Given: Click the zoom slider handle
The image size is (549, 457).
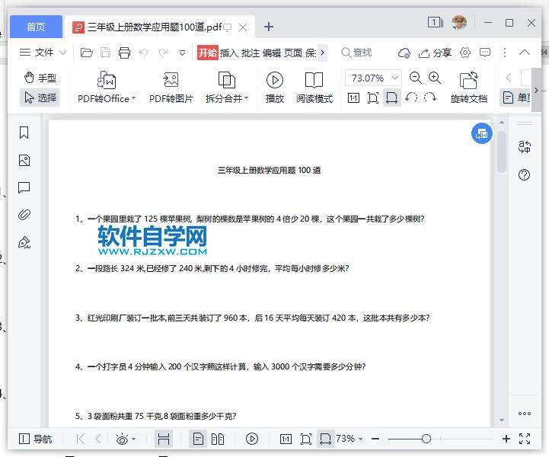Looking at the screenshot, I should click(426, 439).
